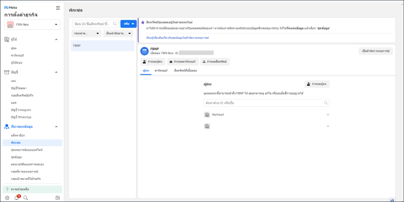Screen dimensions: 404x202
Task: Collapse the ผู้ใช้ section
Action: tap(56, 40)
